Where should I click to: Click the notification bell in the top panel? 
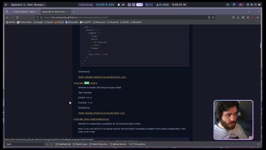(241, 5)
